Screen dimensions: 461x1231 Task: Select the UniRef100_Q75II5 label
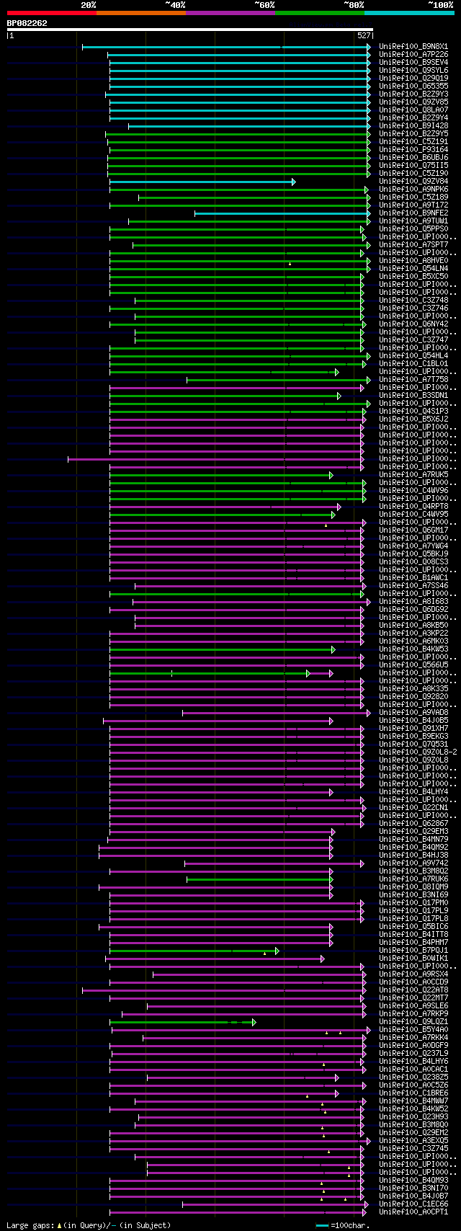tap(413, 166)
